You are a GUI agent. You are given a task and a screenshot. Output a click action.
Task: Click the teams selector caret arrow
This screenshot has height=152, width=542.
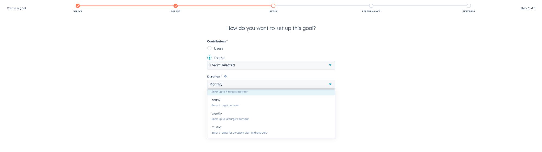[330, 65]
